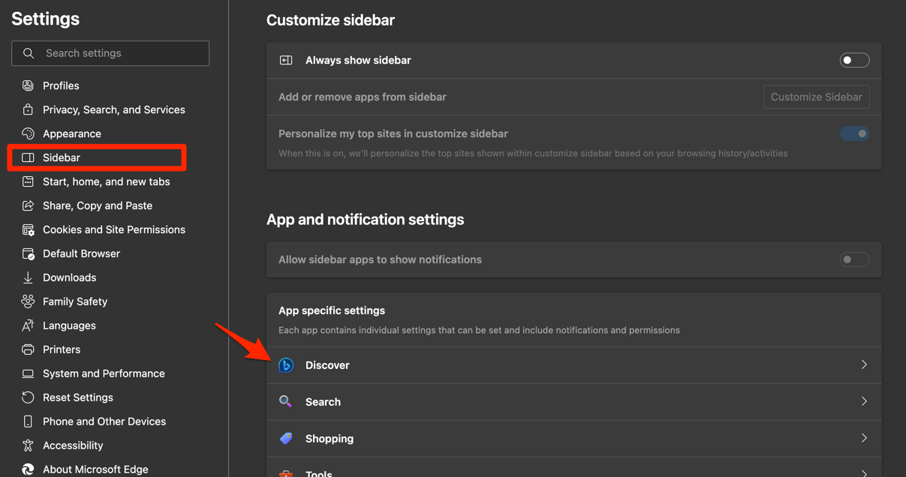Image resolution: width=906 pixels, height=477 pixels.
Task: Click the Tools toolbox icon
Action: click(x=286, y=472)
